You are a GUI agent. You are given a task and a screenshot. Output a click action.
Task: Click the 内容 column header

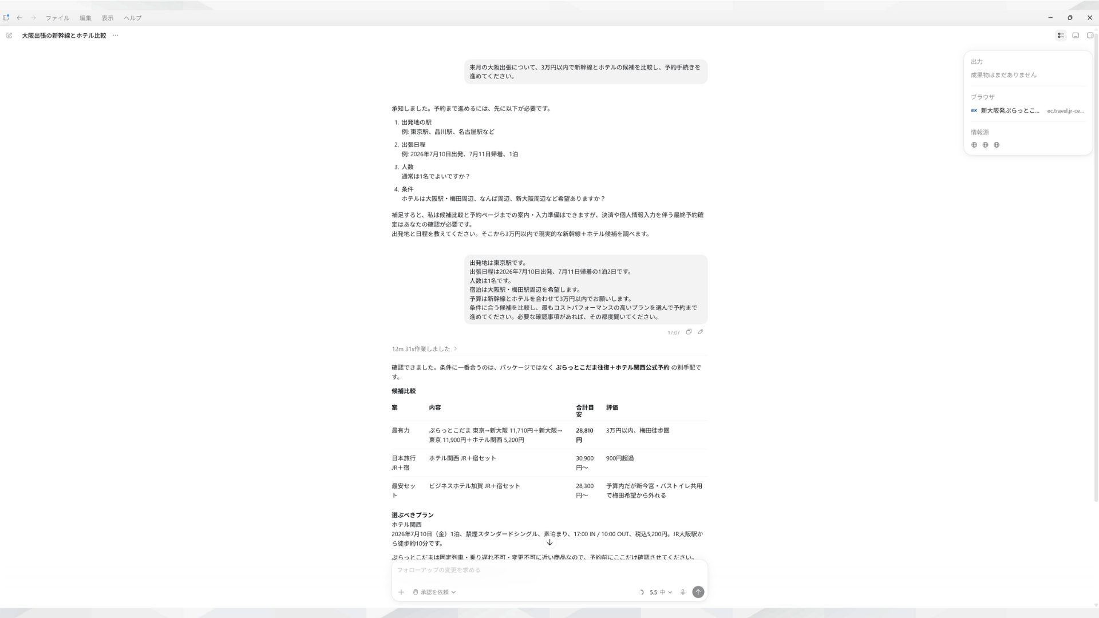coord(435,408)
